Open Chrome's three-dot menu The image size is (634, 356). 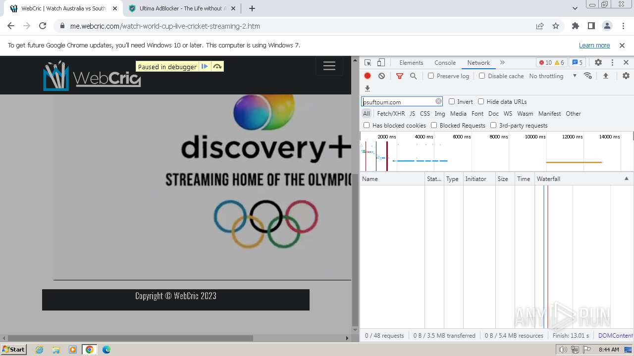click(x=623, y=26)
